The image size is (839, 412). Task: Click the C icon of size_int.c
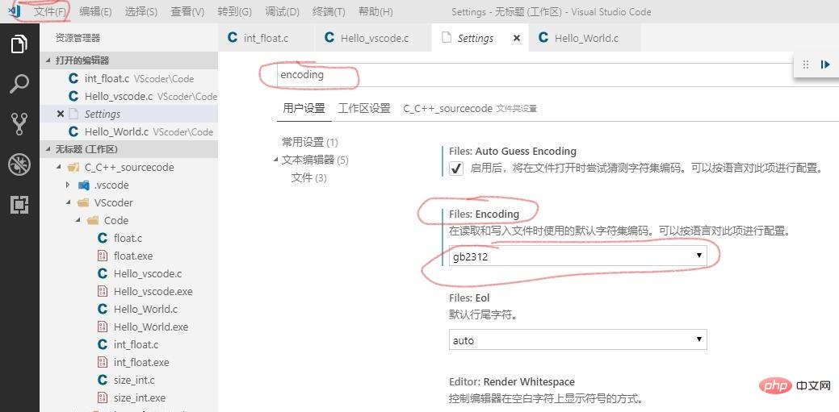click(x=103, y=380)
